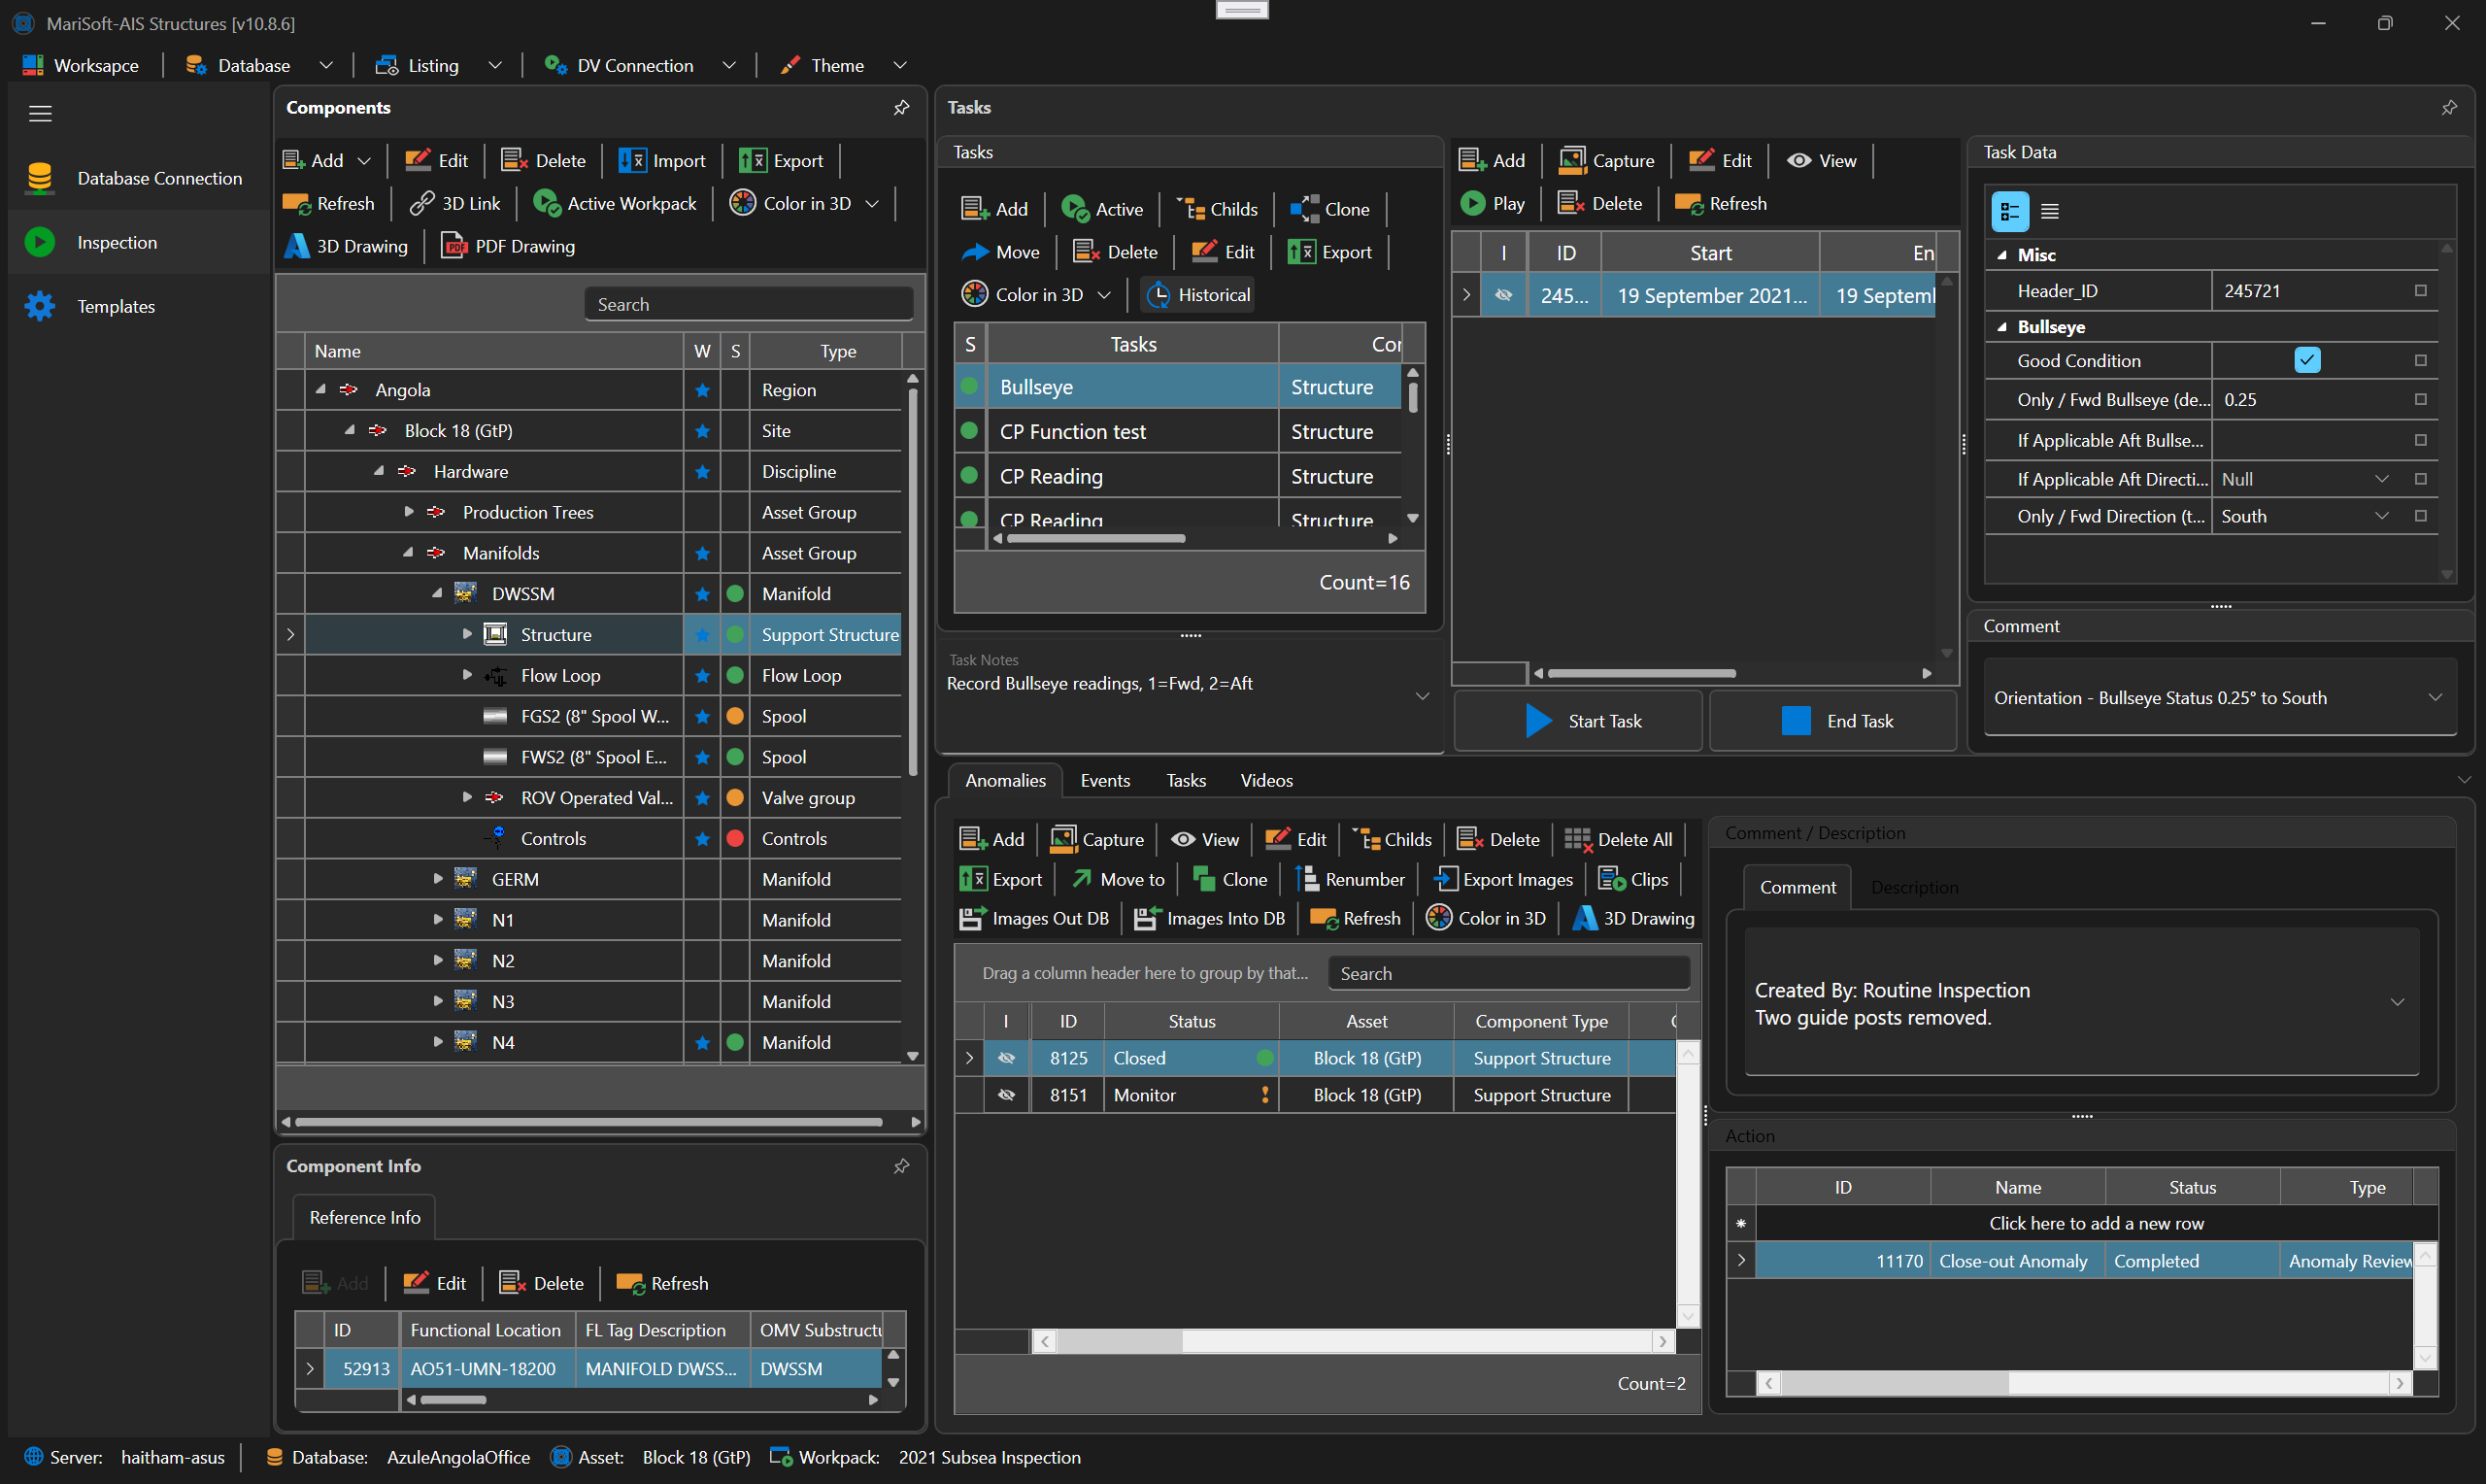Collapse the Bullseye property group

tap(2001, 327)
